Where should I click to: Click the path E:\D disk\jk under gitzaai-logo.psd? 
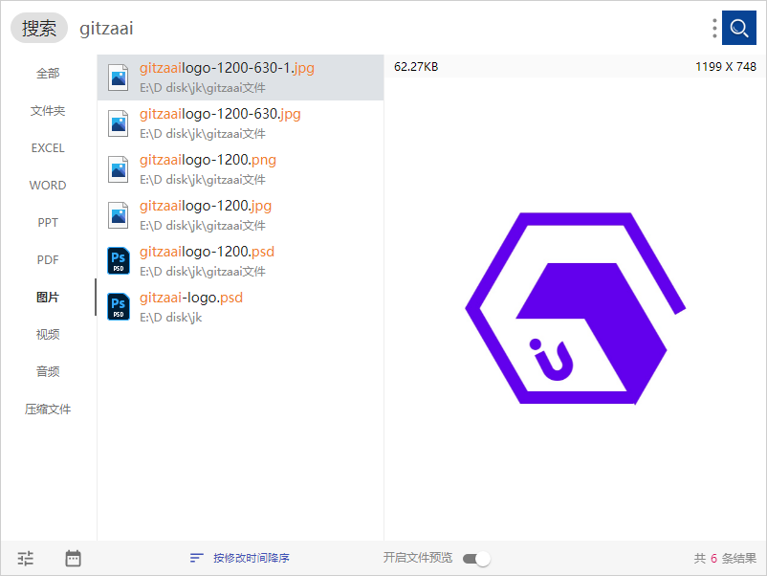pos(171,318)
